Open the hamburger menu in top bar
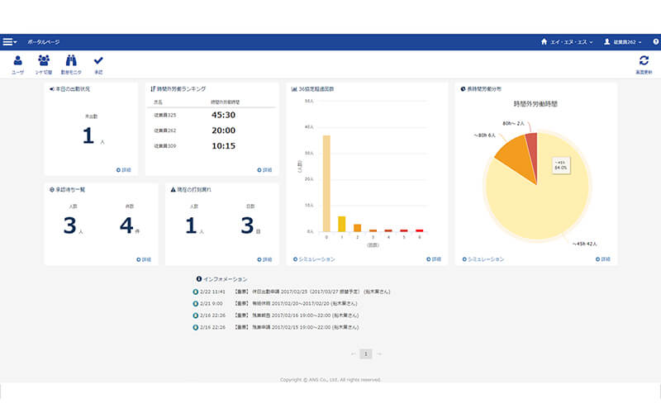 click(x=9, y=41)
